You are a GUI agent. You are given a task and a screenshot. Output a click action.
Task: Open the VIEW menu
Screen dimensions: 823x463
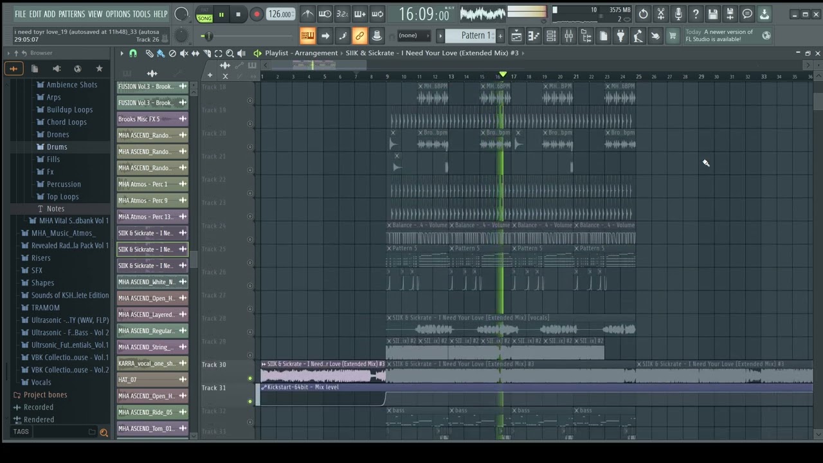point(95,14)
